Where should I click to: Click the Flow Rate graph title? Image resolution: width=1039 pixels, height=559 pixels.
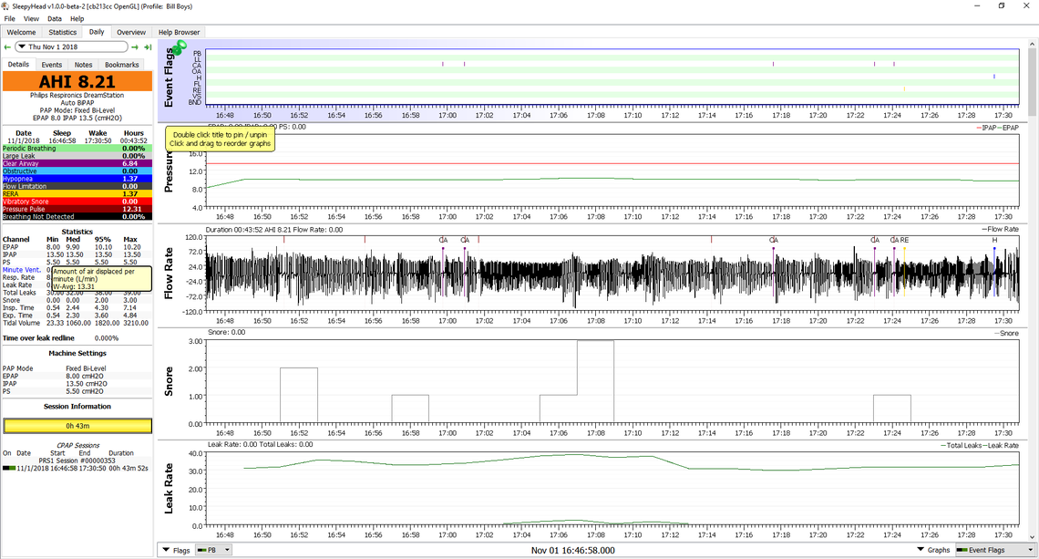point(169,274)
